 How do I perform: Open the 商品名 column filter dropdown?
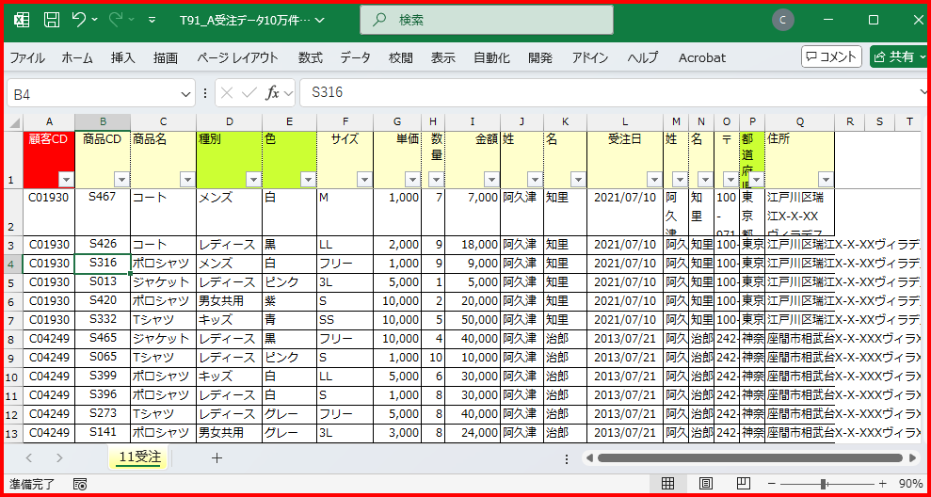point(187,179)
